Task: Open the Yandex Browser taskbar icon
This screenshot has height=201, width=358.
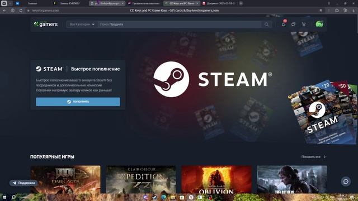Action: click(191, 197)
